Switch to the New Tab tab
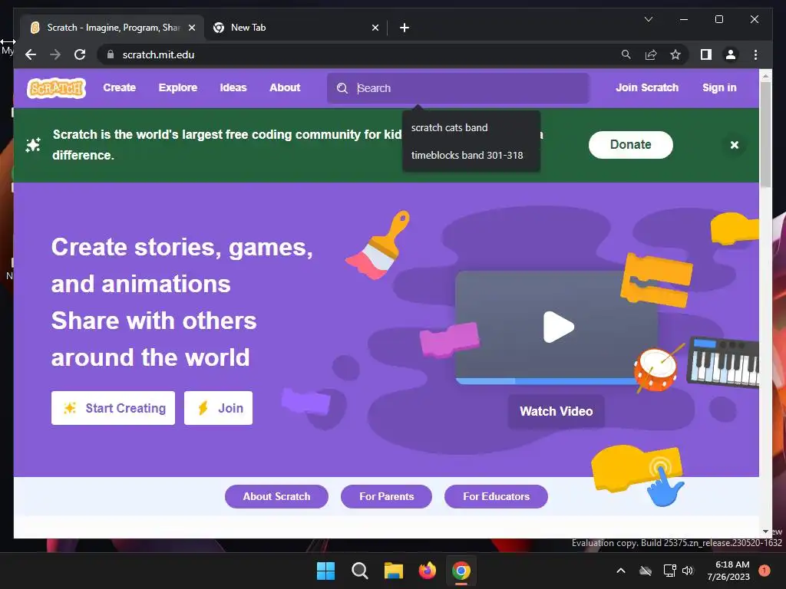 296,28
